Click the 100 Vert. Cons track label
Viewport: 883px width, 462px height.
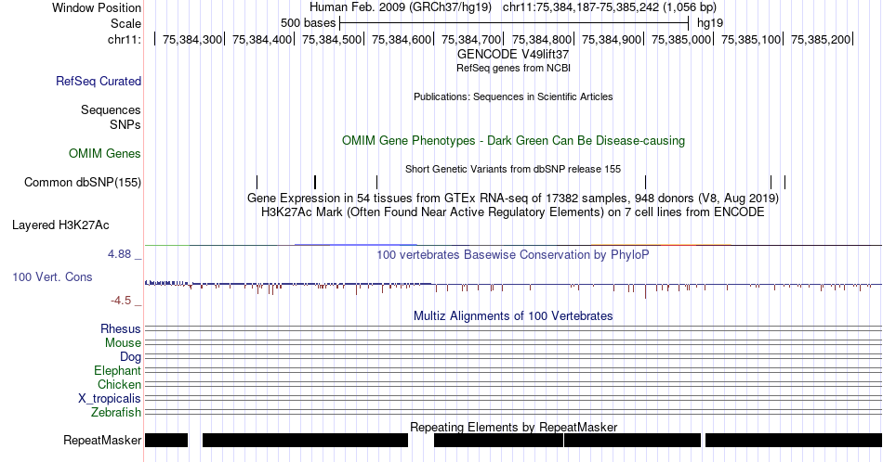tap(52, 276)
